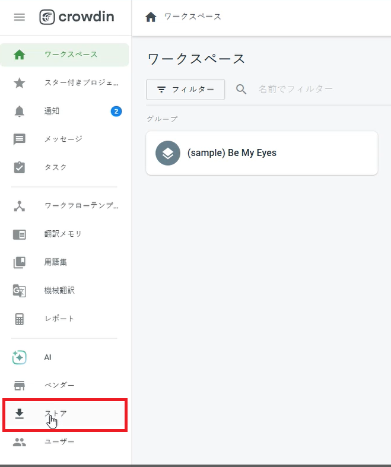
Task: Expand the フィルター dropdown button
Action: coord(186,90)
